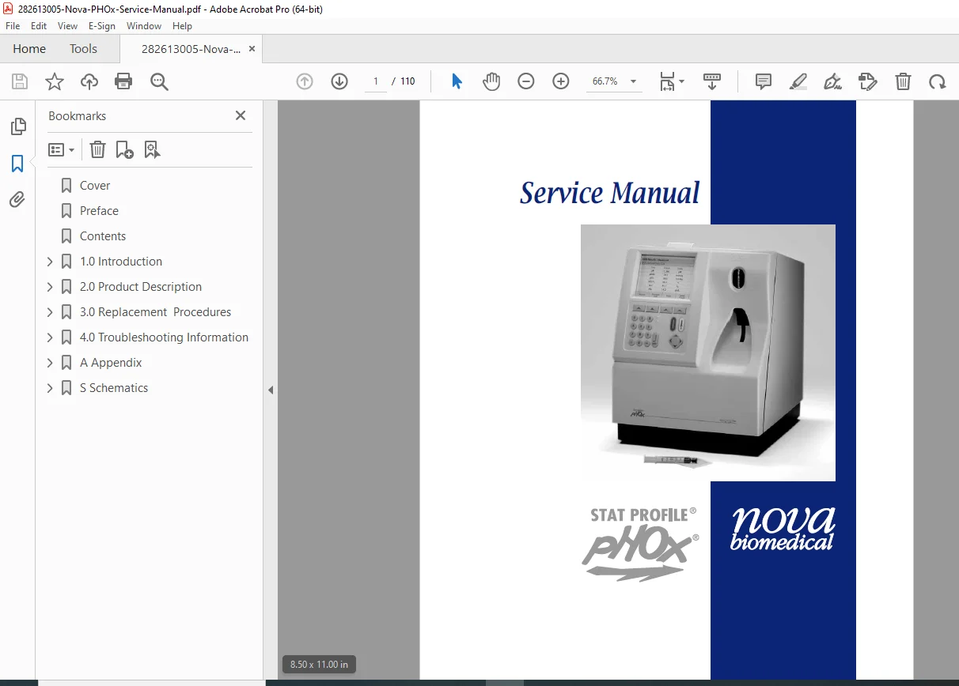Select the A Appendix bookmark label
The width and height of the screenshot is (959, 686).
pos(111,363)
